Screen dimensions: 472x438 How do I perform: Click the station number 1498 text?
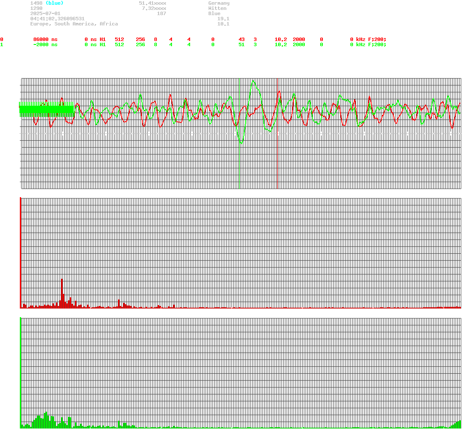(36, 3)
